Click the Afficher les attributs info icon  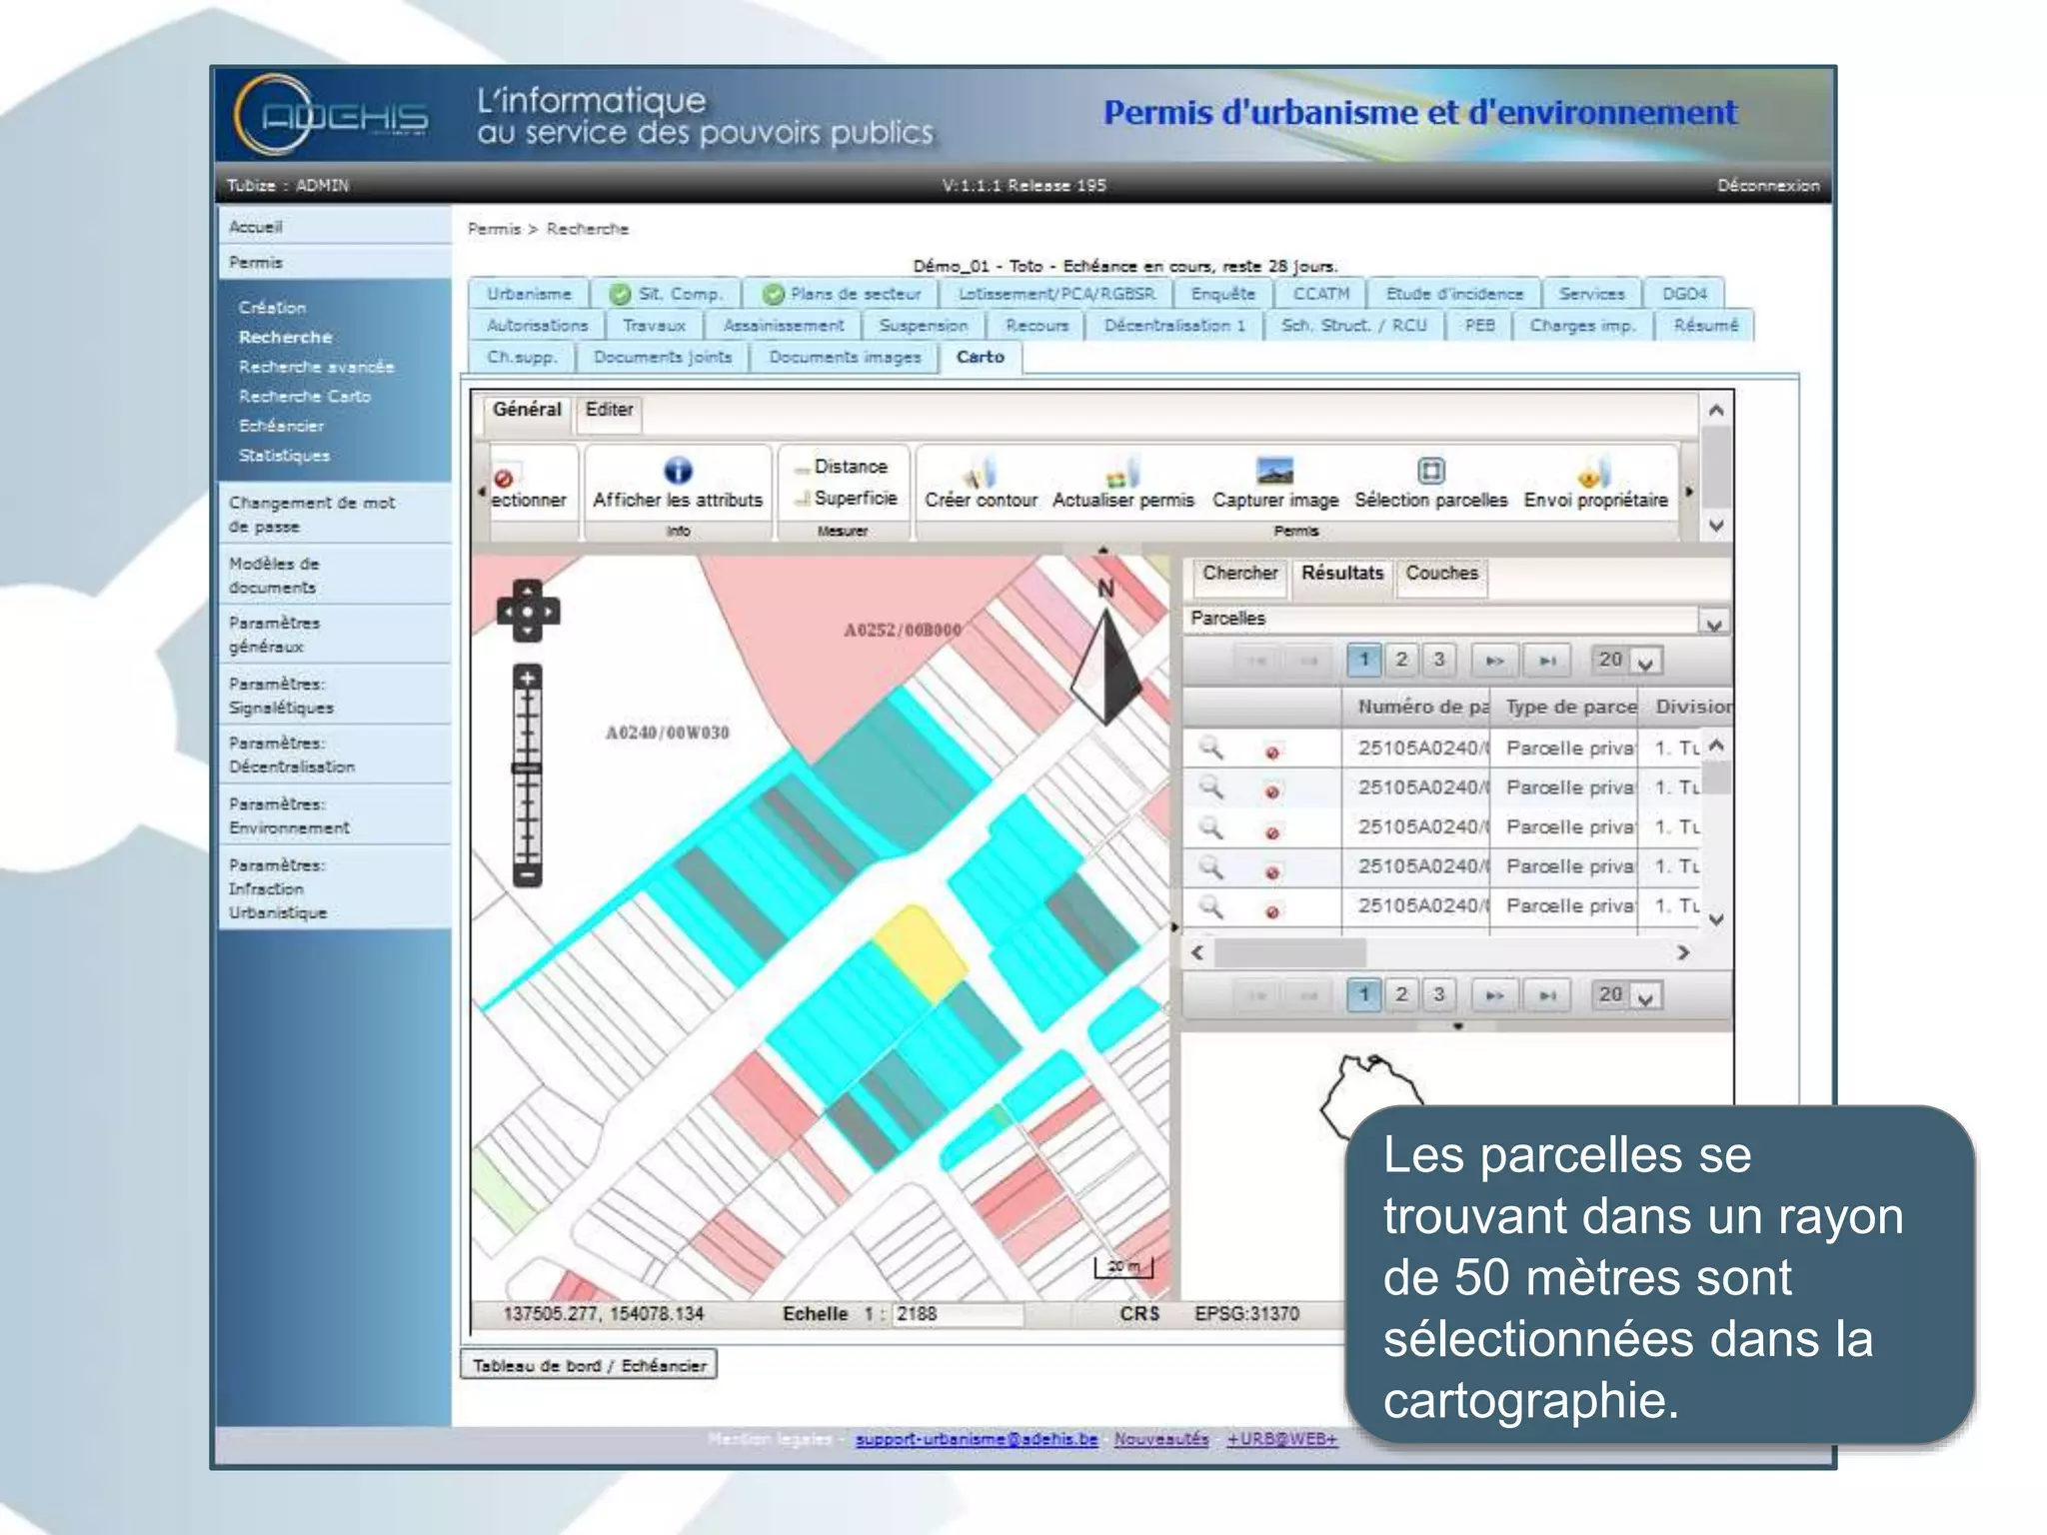(x=678, y=470)
